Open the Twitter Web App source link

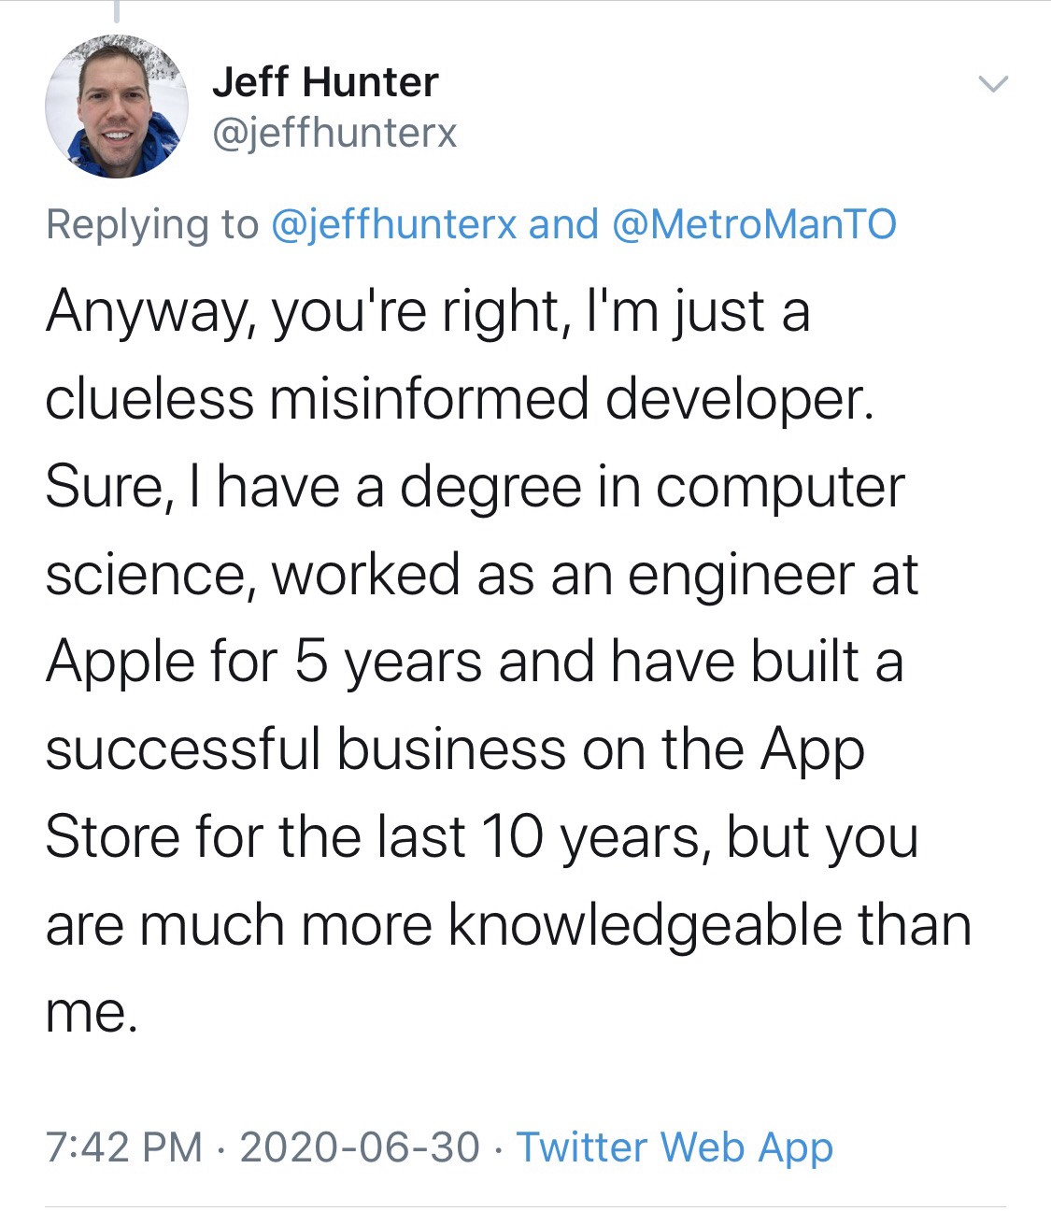(x=675, y=1147)
